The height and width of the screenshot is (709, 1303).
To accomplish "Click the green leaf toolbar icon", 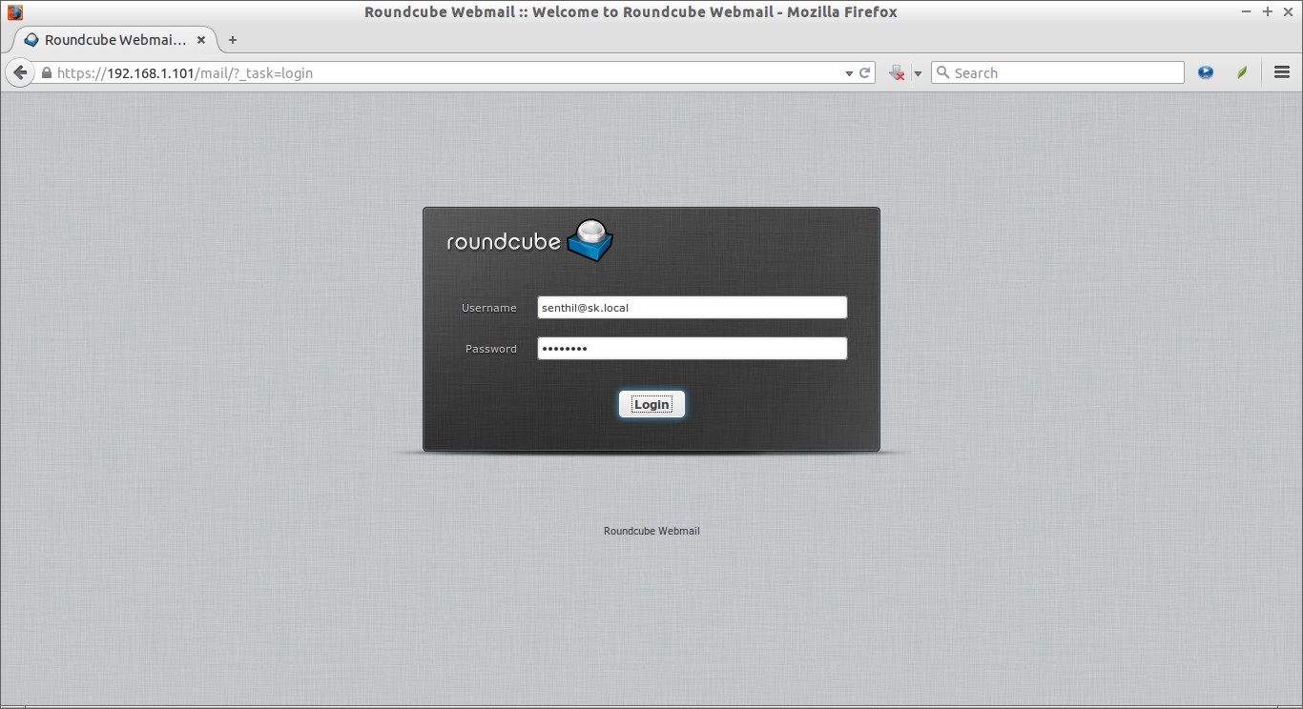I will [1242, 72].
